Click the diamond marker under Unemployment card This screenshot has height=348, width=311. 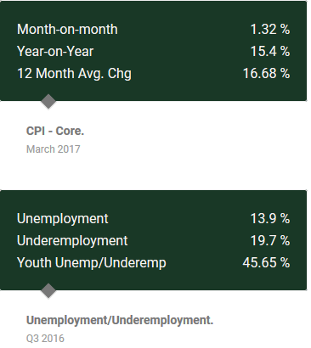point(48,290)
